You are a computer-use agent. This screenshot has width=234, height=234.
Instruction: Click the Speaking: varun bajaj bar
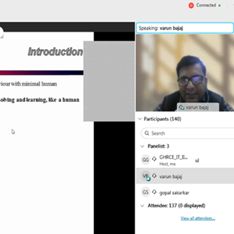(x=185, y=28)
